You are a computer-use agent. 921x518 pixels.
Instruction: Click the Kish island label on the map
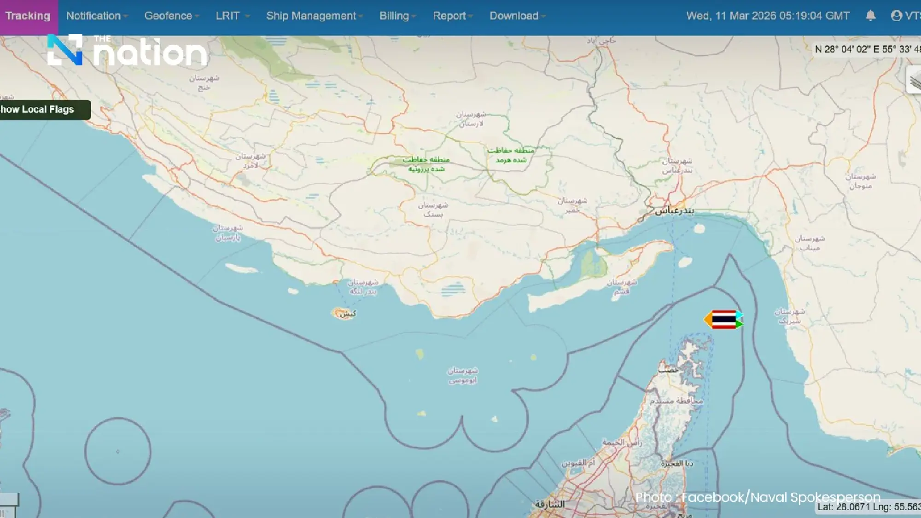coord(347,314)
